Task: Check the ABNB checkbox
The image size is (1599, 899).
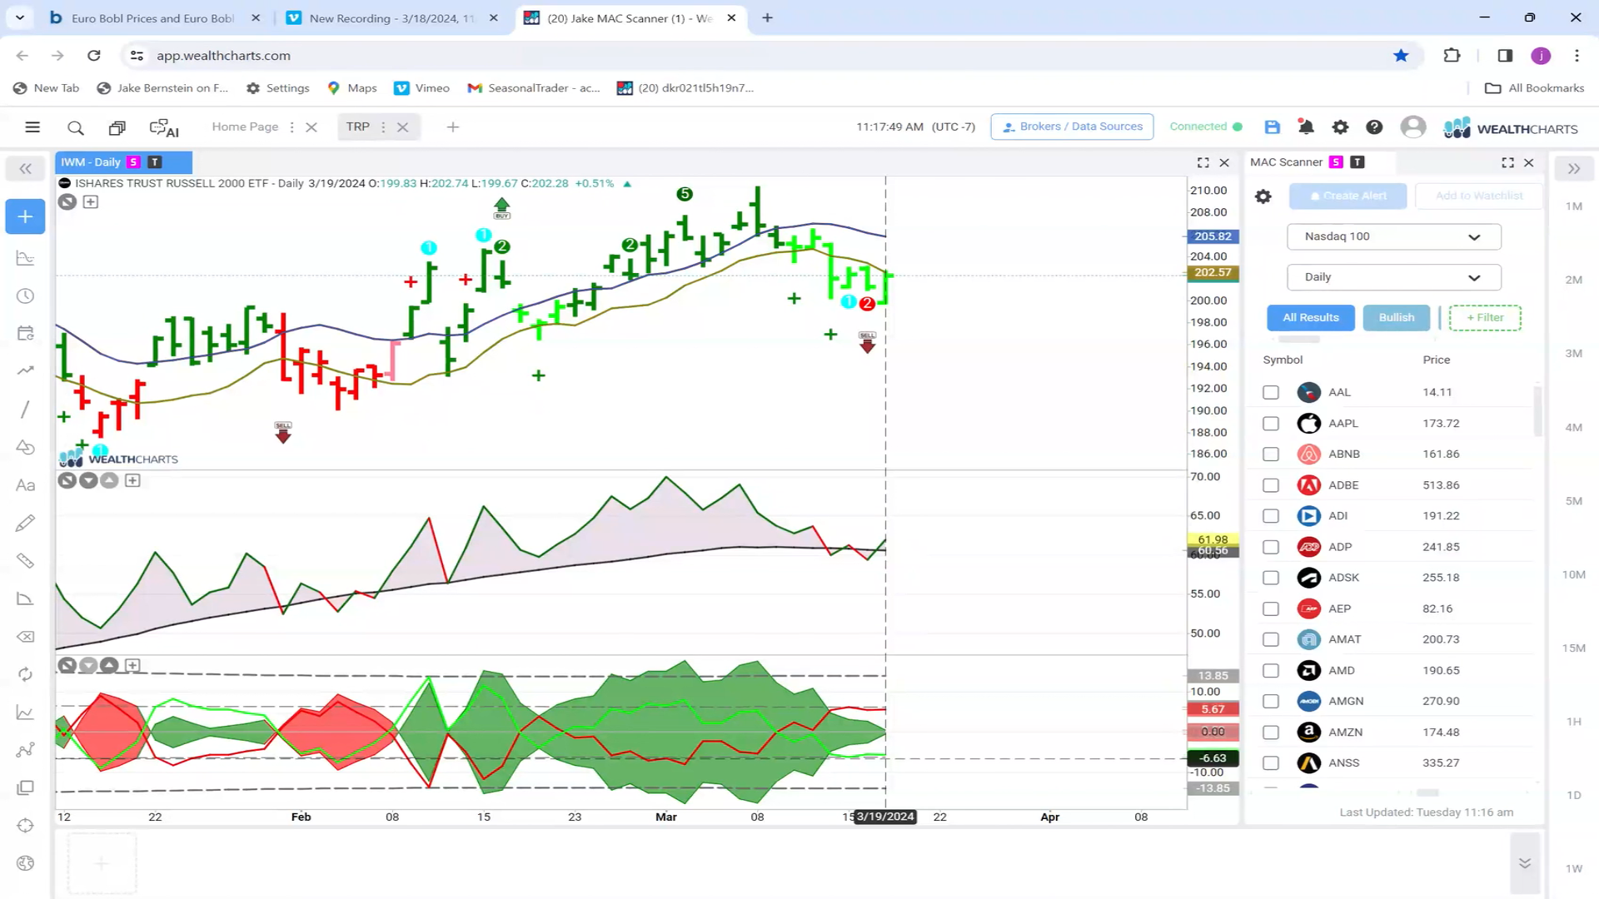Action: [x=1270, y=454]
